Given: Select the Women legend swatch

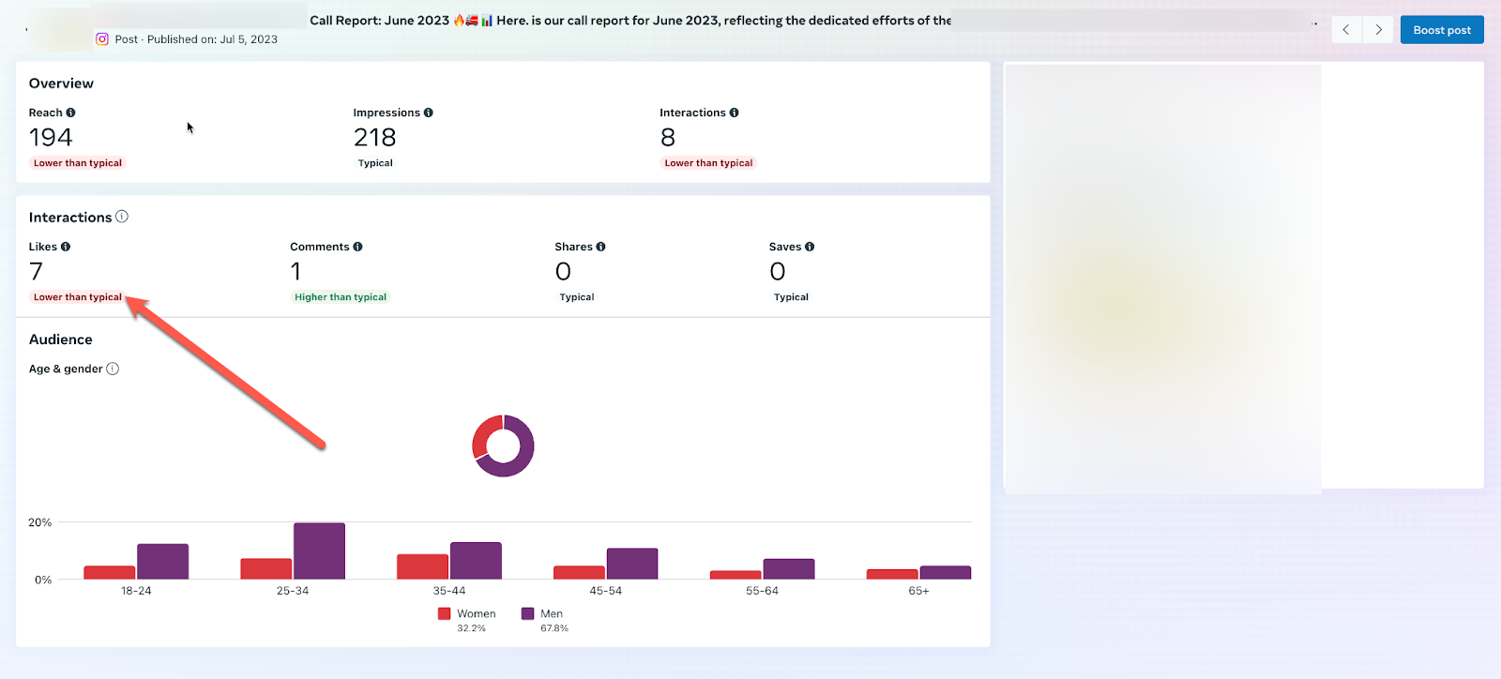Looking at the screenshot, I should [x=445, y=613].
